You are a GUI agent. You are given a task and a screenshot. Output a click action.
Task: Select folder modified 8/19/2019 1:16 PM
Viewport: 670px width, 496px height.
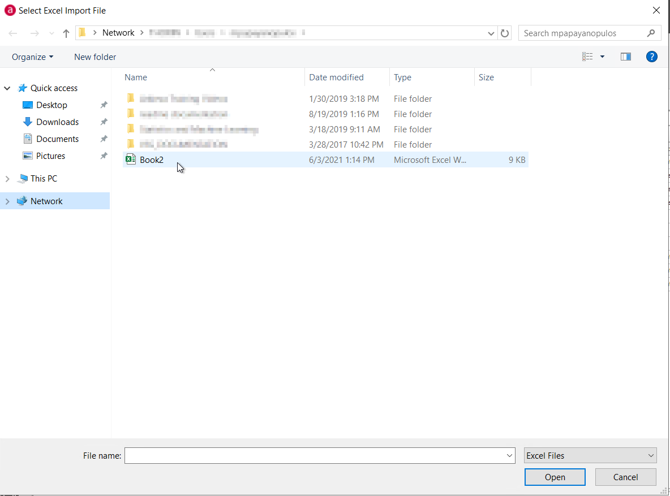tap(325, 114)
